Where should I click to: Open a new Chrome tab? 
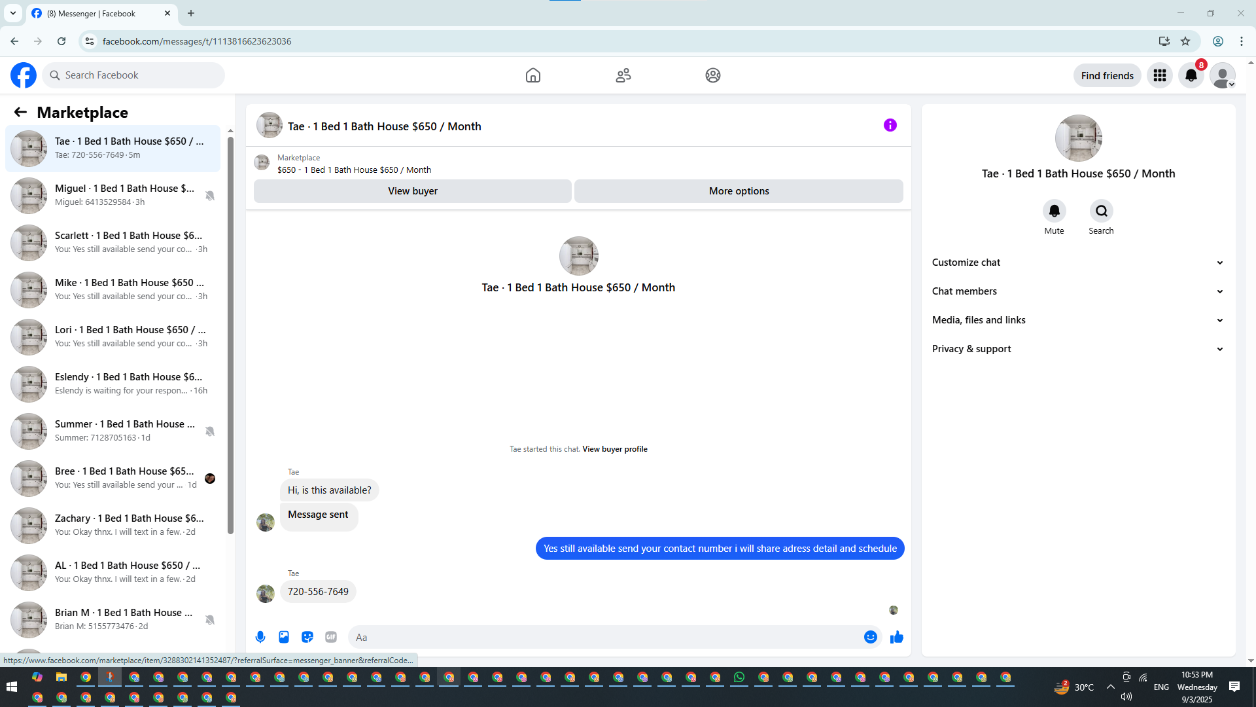191,13
